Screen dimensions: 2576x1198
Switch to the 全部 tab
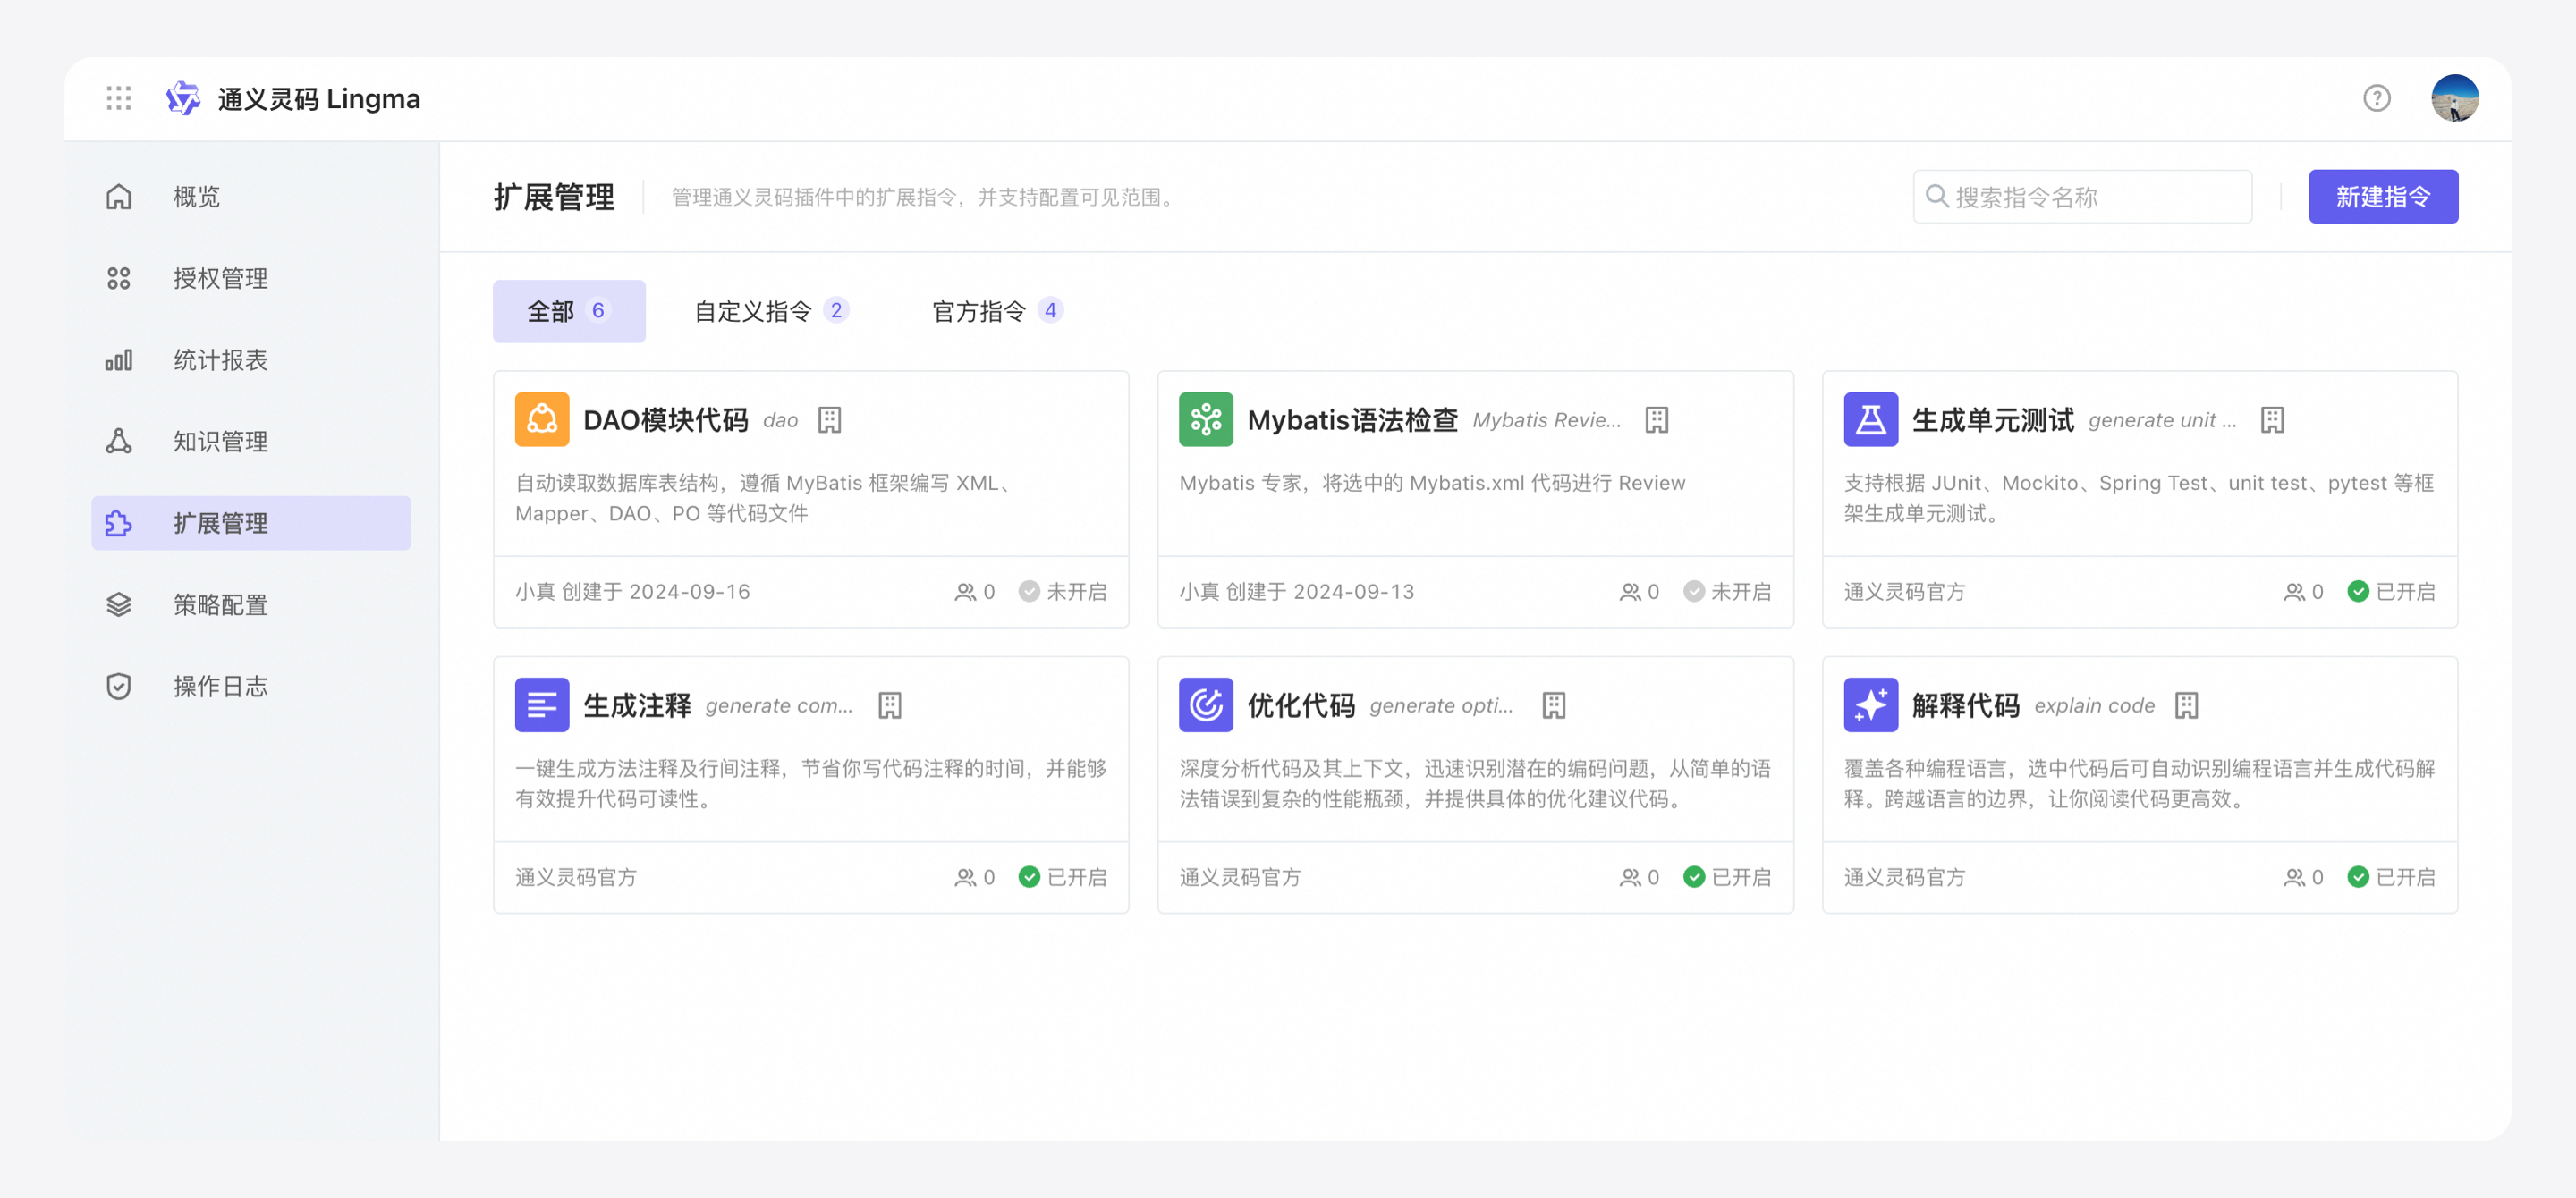click(x=568, y=311)
